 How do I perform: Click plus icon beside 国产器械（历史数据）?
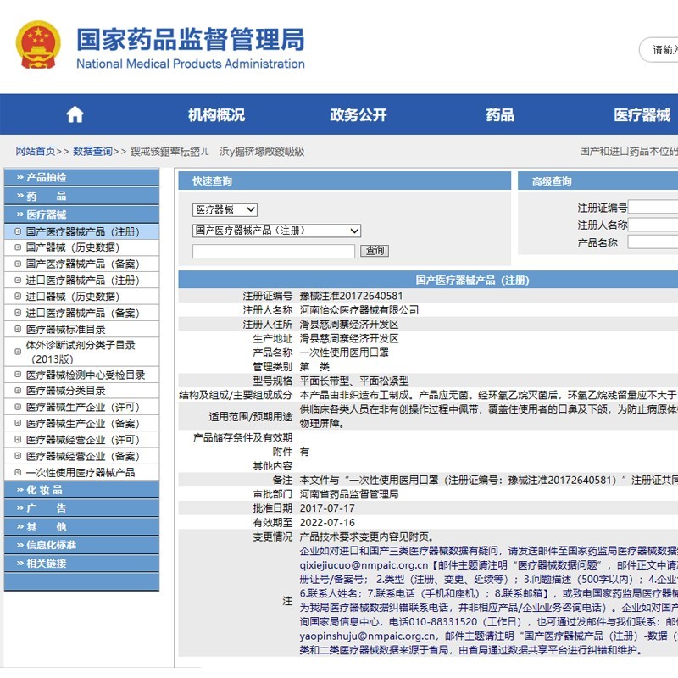18,247
